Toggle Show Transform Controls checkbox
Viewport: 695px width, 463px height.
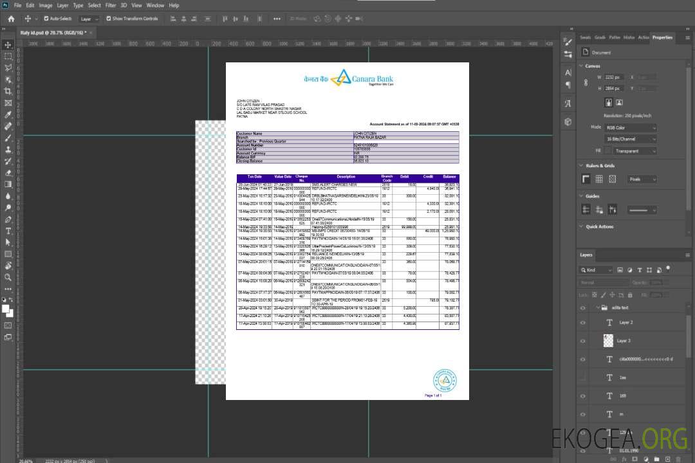tap(109, 19)
